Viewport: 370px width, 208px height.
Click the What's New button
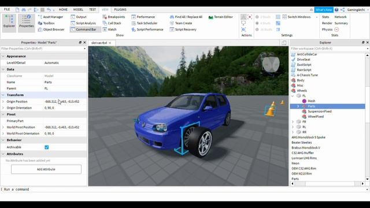[324, 10]
